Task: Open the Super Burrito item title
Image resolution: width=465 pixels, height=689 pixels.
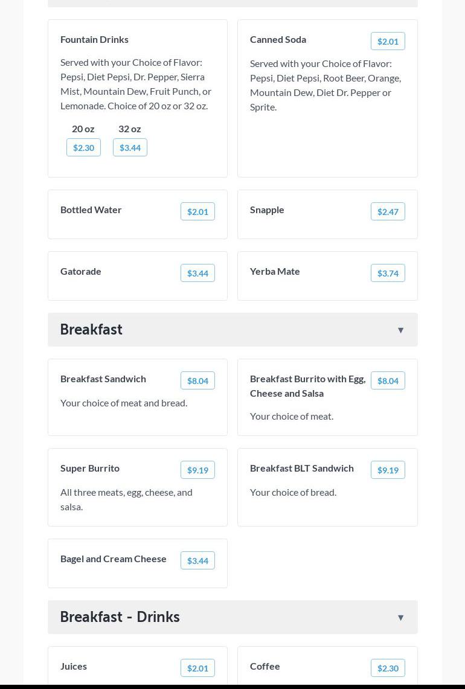Action: point(90,468)
